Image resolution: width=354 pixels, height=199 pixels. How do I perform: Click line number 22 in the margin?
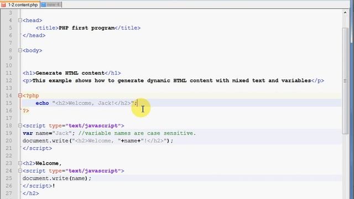click(x=9, y=156)
